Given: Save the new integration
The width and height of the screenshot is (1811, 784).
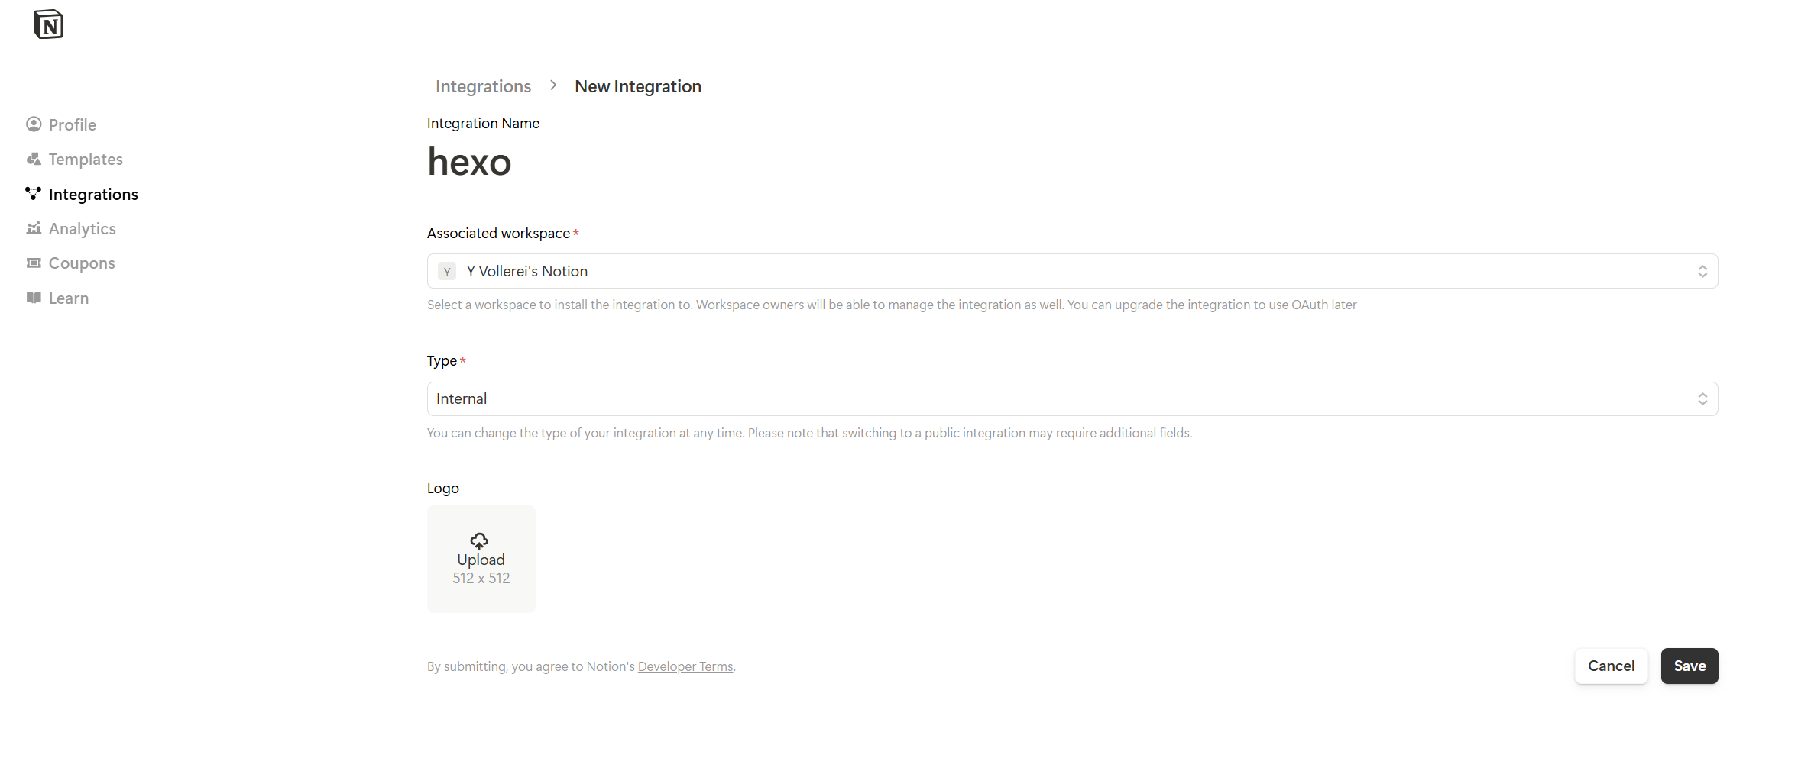Looking at the screenshot, I should [x=1689, y=666].
